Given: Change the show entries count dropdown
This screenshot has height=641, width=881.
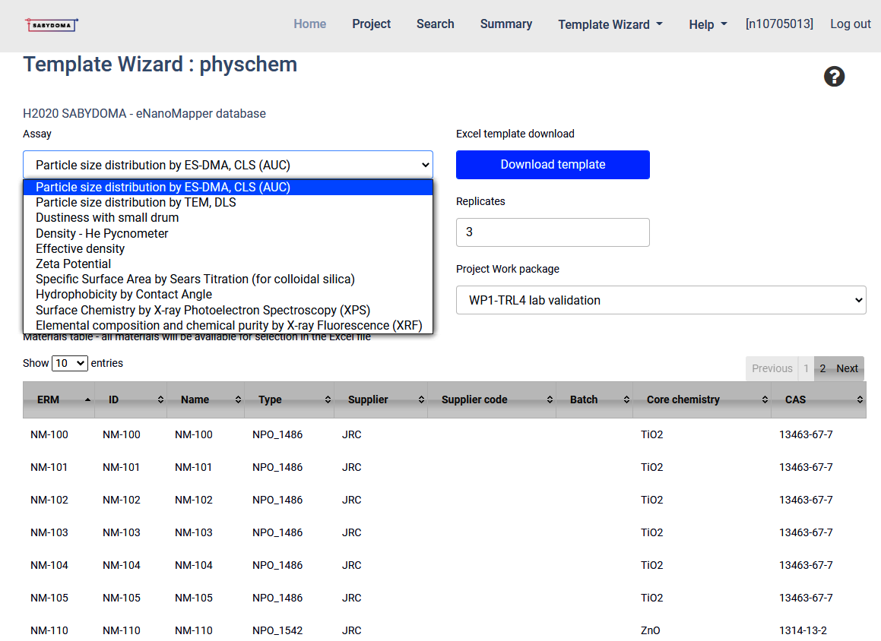Looking at the screenshot, I should click(x=69, y=363).
